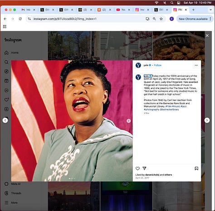Image resolution: width=215 pixels, height=211 pixels.
Task: Open Instagram Home in sidebar
Action: click(11, 53)
